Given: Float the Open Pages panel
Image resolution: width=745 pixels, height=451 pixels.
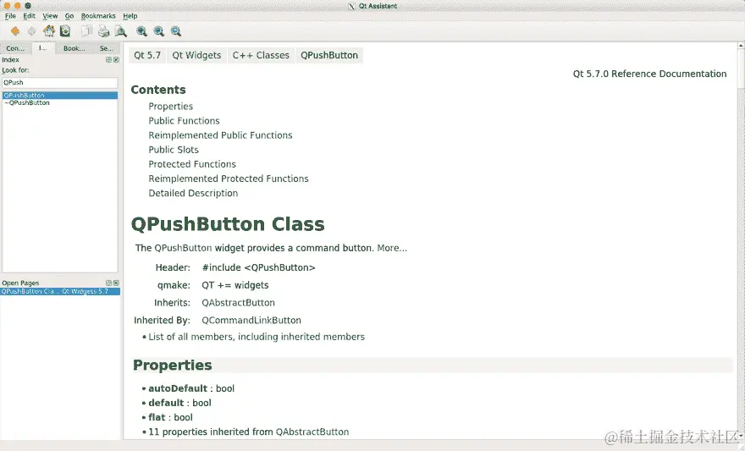Looking at the screenshot, I should tap(108, 283).
